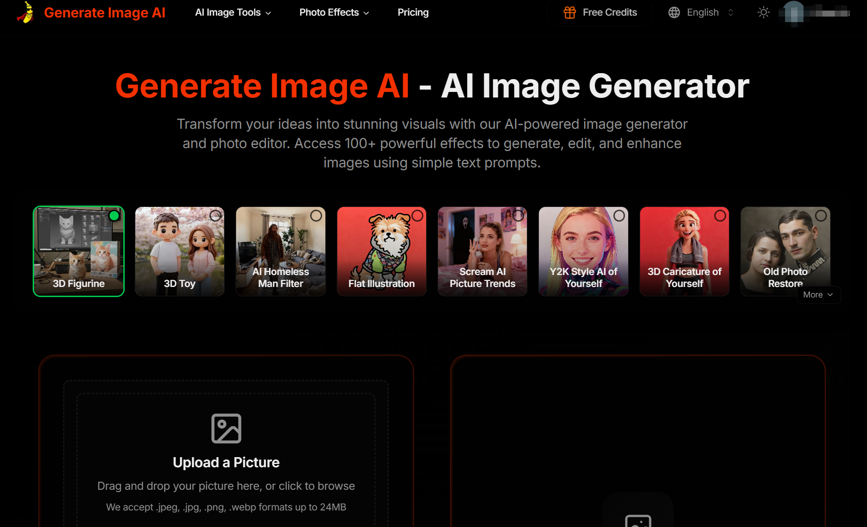Viewport: 867px width, 527px height.
Task: Select the Flat Illustration radio
Action: (x=417, y=216)
